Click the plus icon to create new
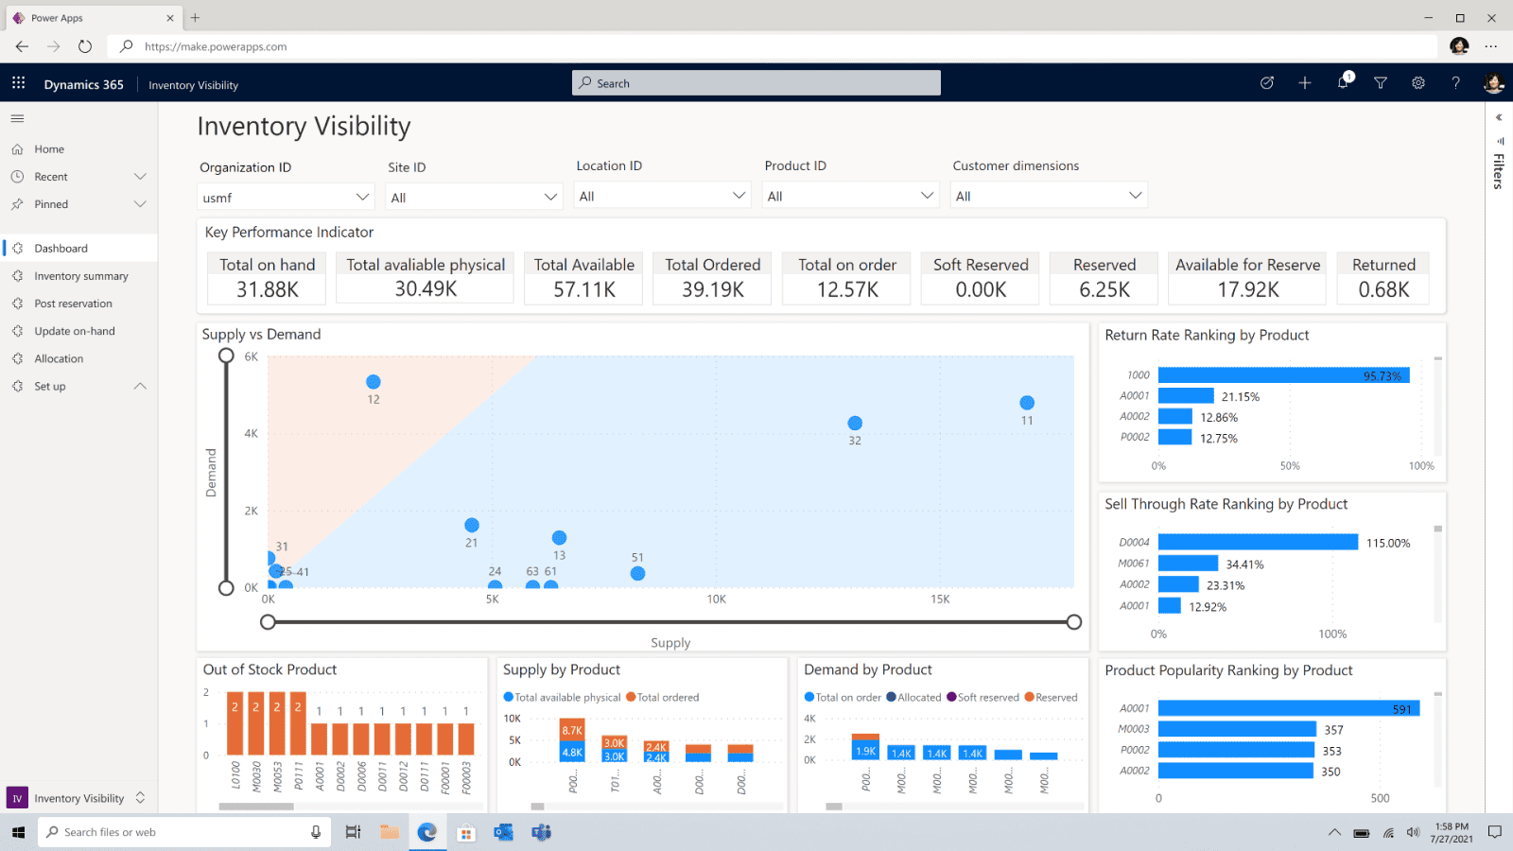 pyautogui.click(x=1305, y=83)
